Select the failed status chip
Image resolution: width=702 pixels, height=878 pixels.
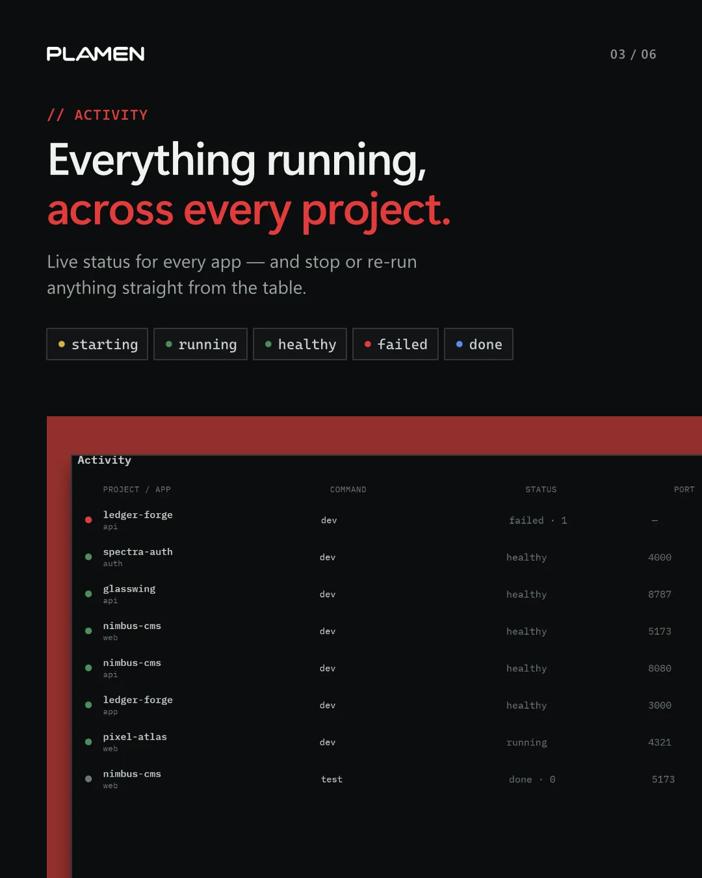pos(396,344)
